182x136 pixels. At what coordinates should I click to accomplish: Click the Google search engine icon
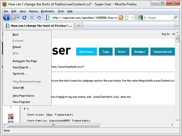[x=140, y=18]
